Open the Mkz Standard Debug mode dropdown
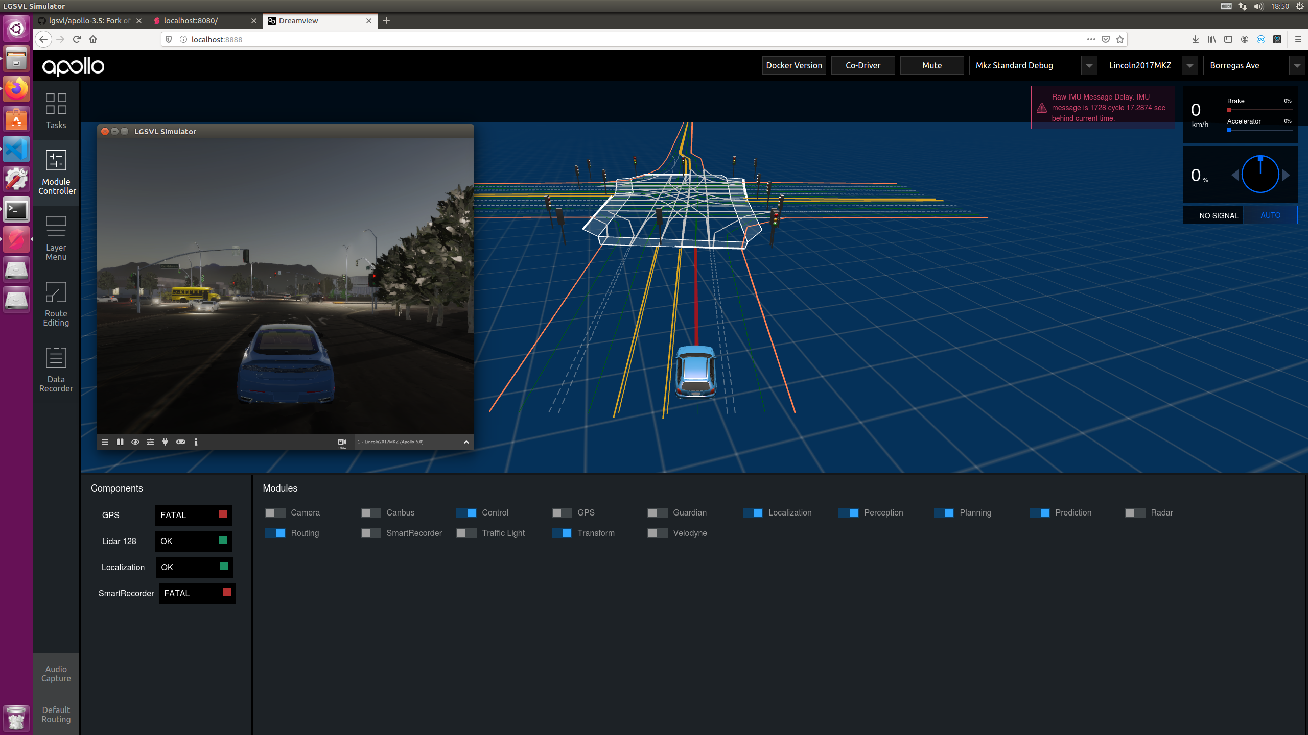 (1090, 65)
